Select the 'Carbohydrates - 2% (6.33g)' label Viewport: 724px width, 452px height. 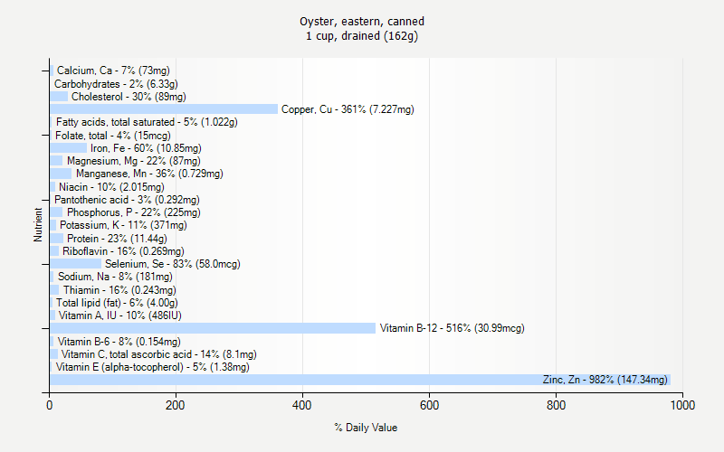[116, 84]
